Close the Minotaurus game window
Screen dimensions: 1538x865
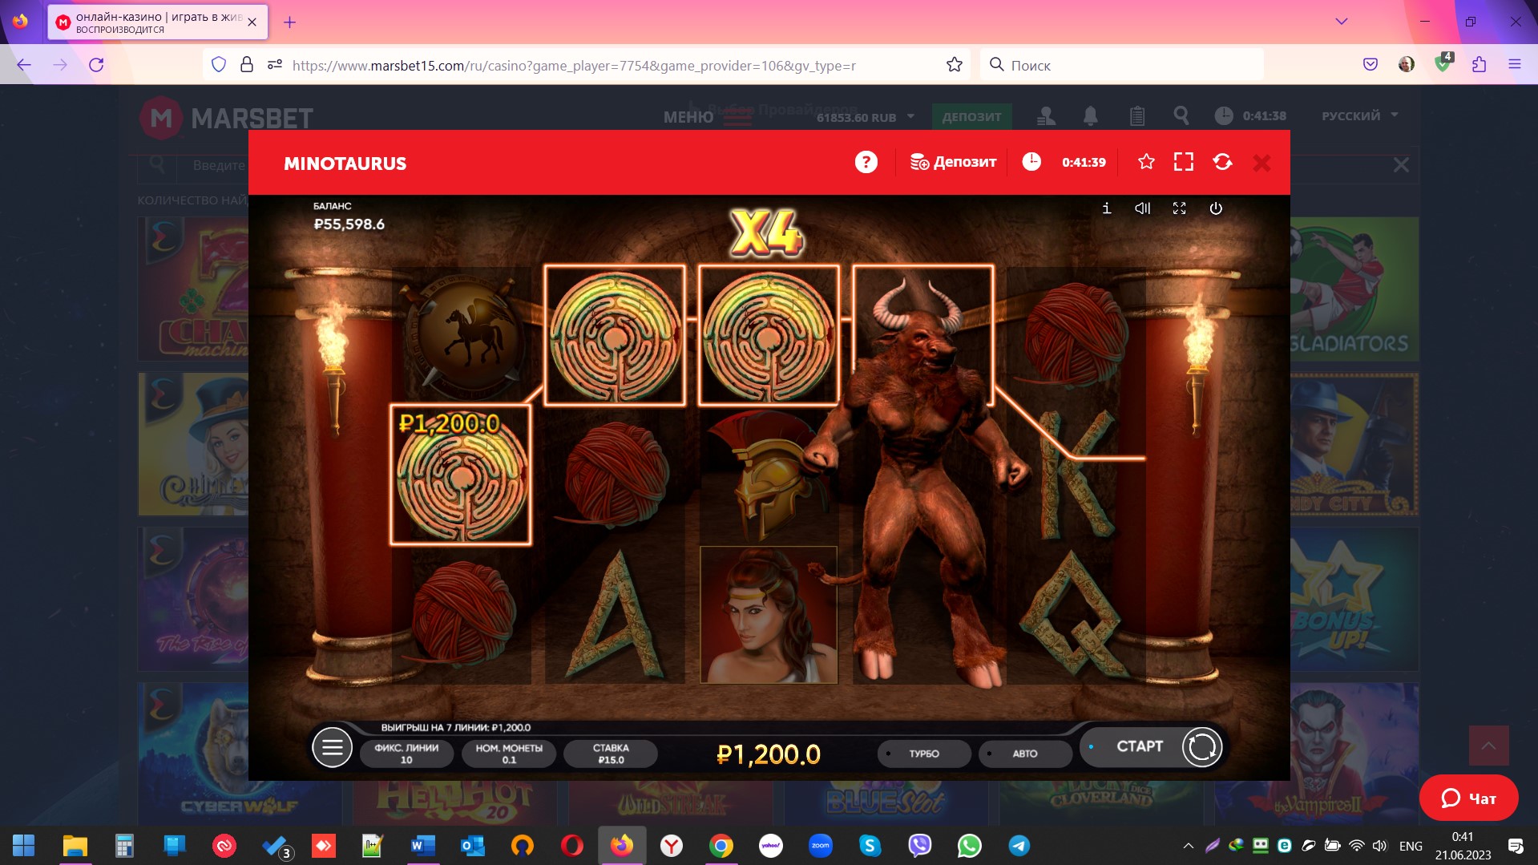click(x=1261, y=163)
